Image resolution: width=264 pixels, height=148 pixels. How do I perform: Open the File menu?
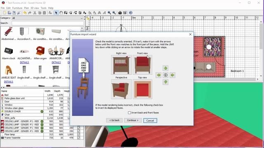(2, 8)
